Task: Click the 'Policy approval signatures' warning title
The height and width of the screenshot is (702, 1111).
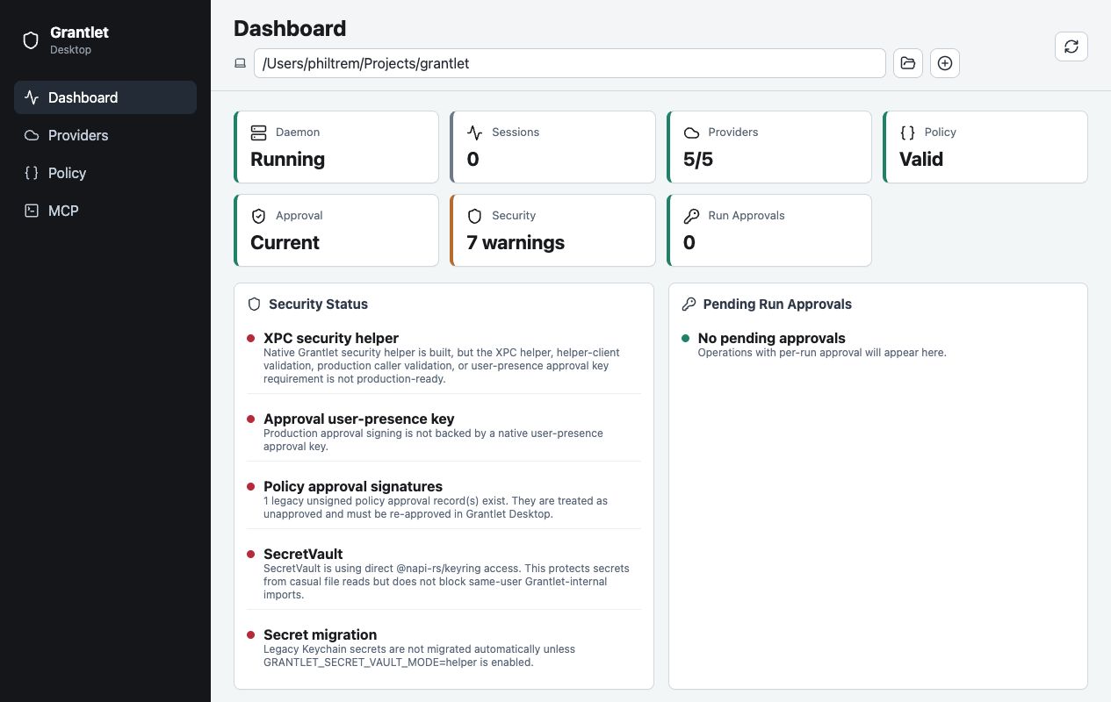Action: 353,486
